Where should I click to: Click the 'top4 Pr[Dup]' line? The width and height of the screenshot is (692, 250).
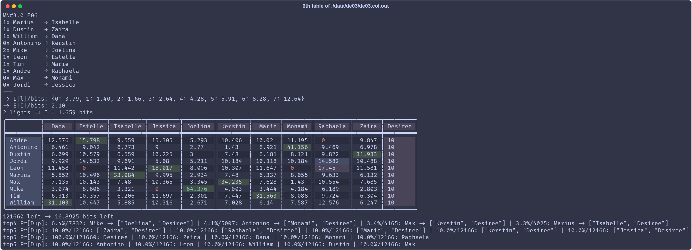[335, 223]
